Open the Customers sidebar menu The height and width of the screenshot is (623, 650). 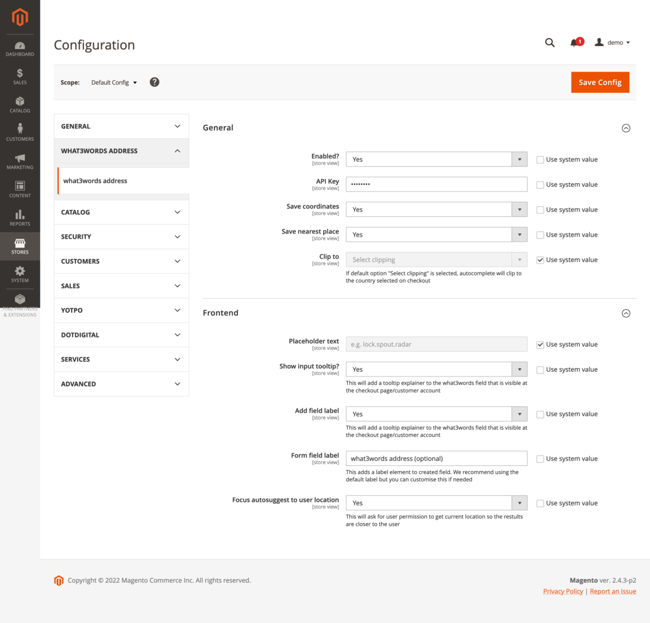coord(20,133)
